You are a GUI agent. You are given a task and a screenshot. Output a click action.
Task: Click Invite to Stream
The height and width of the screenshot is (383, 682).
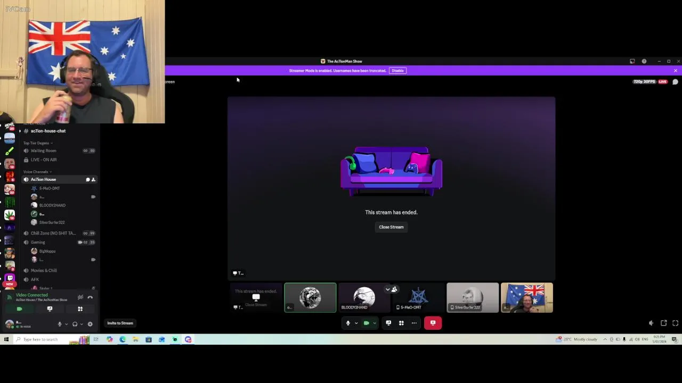point(120,323)
